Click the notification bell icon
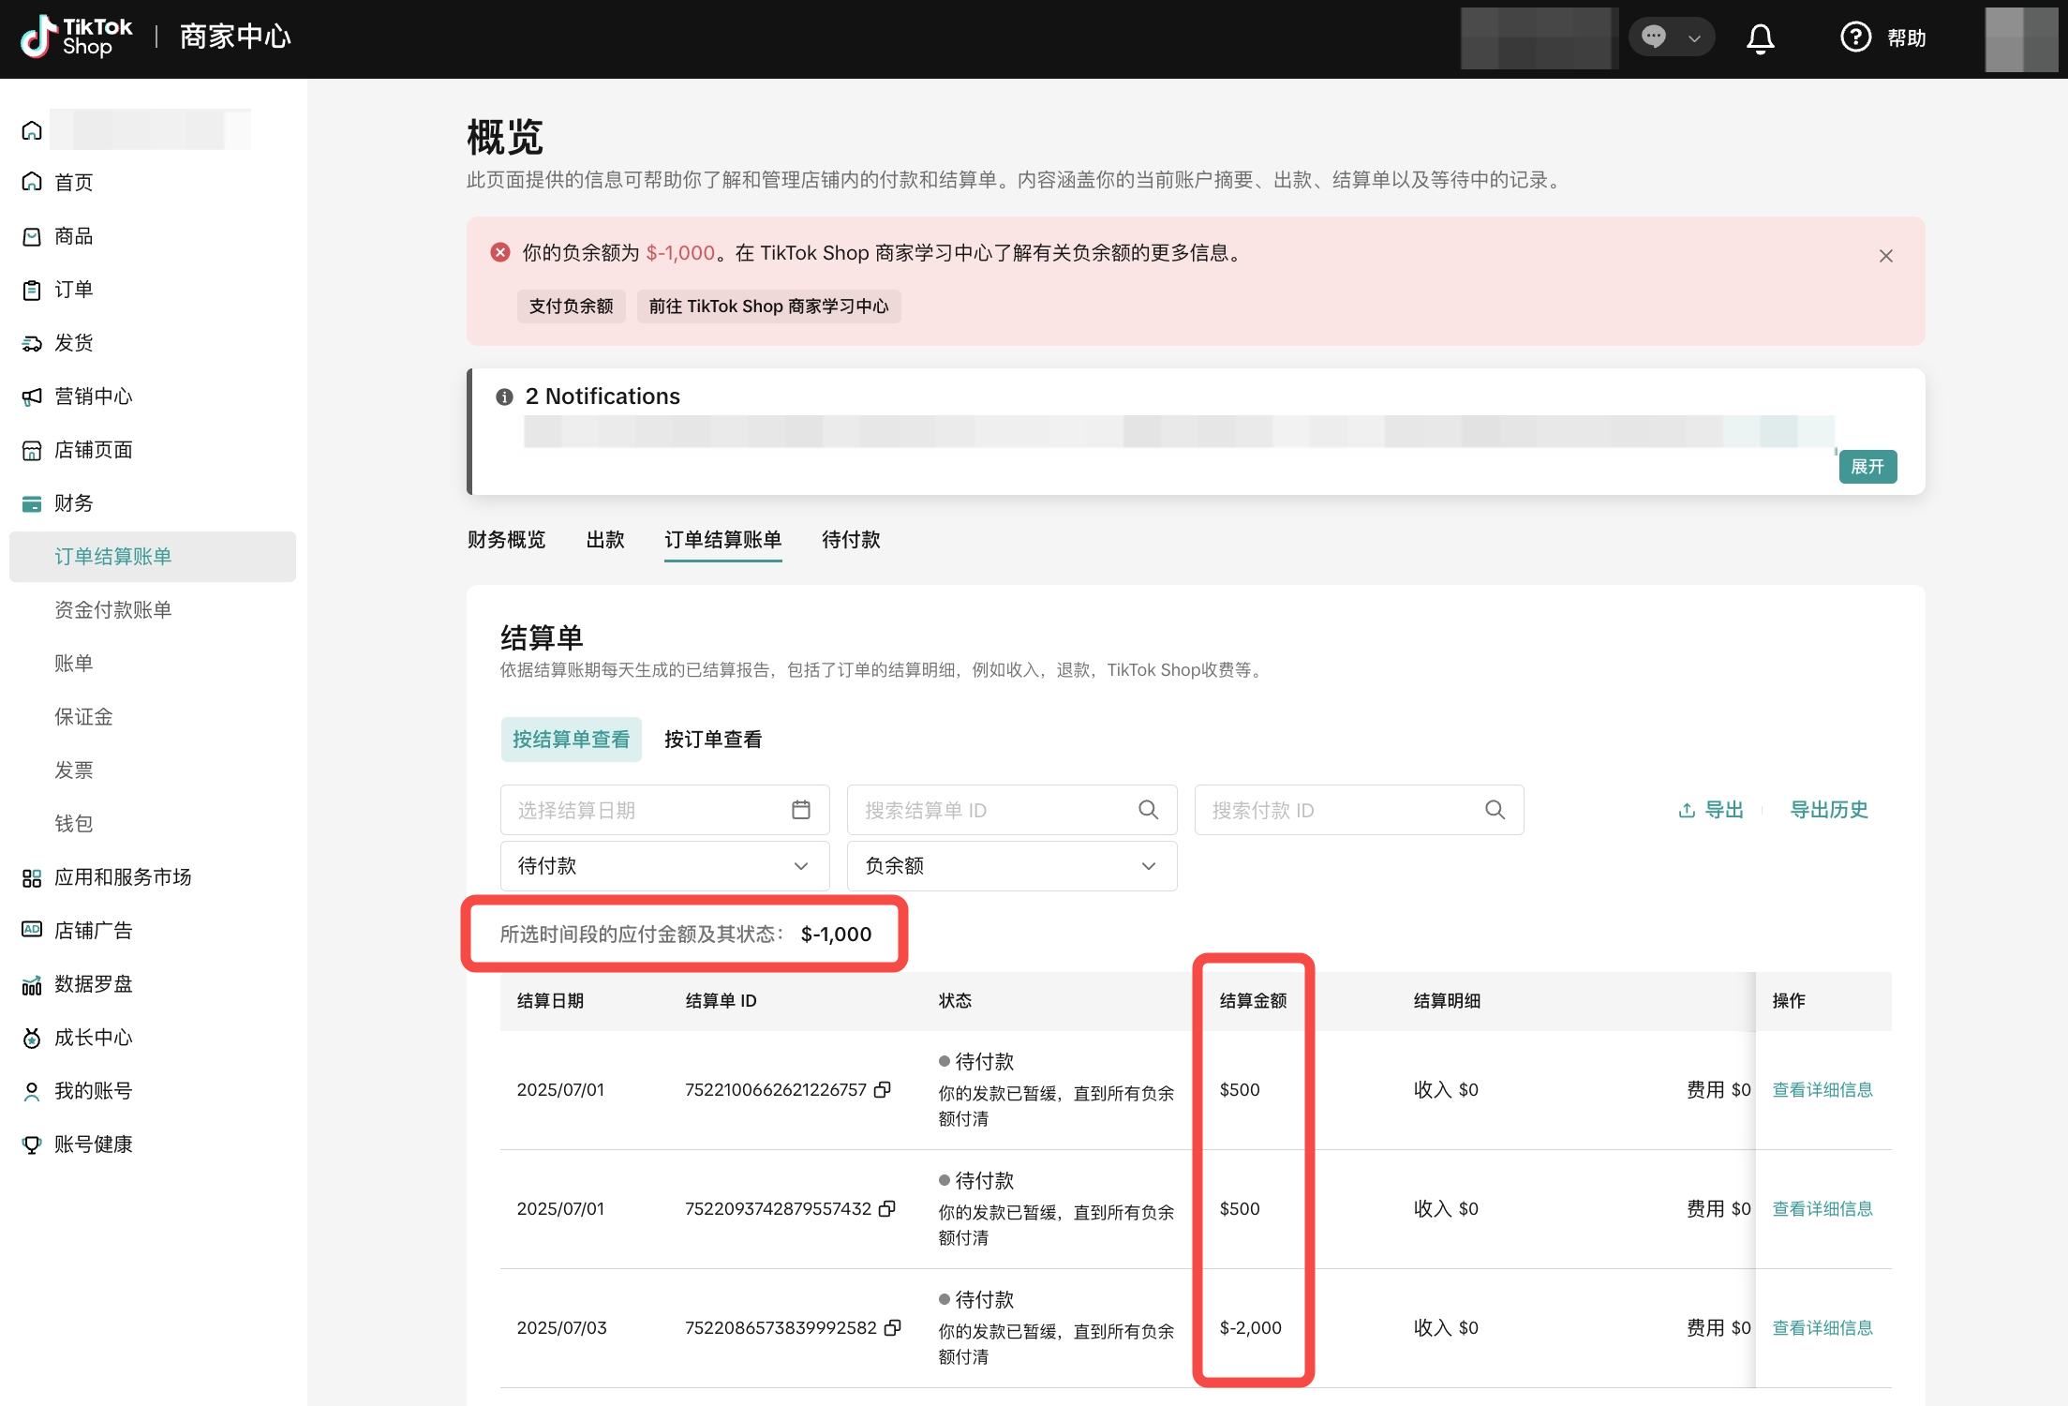This screenshot has width=2068, height=1406. coord(1760,38)
